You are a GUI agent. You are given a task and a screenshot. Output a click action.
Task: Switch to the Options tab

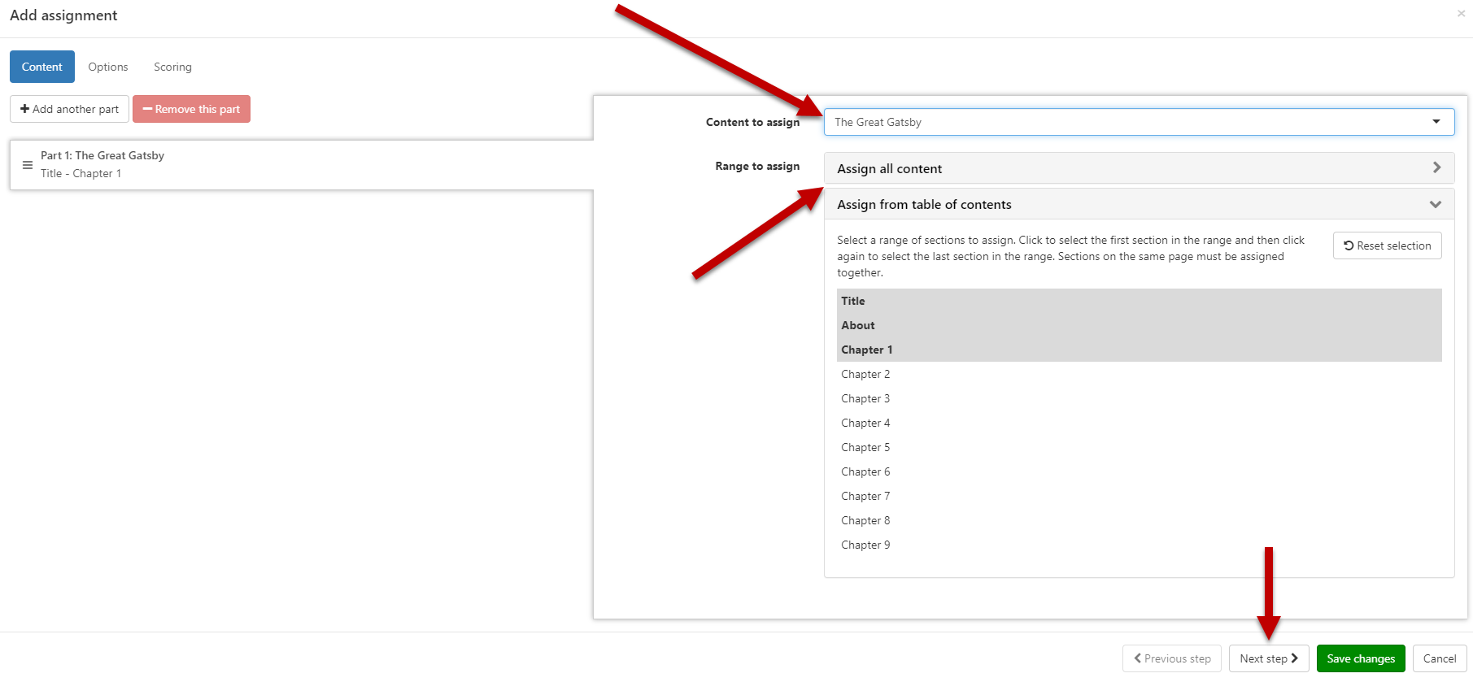coord(108,67)
